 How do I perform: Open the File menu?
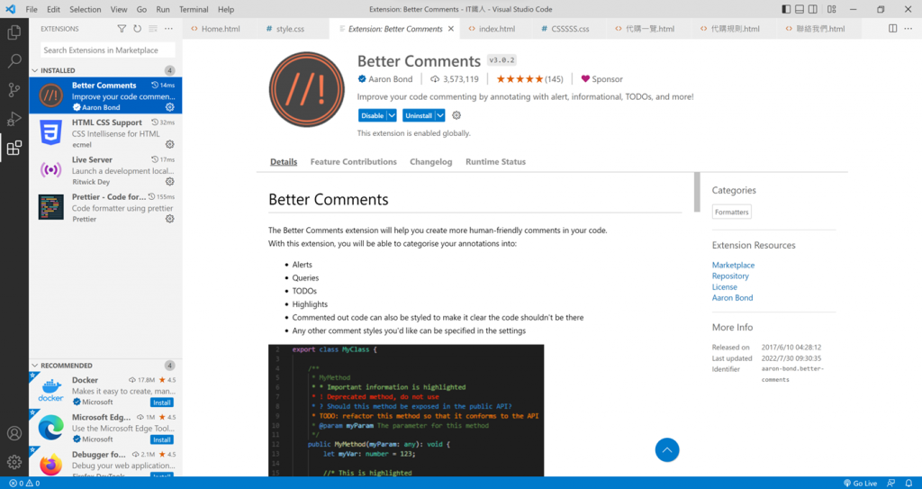click(32, 9)
